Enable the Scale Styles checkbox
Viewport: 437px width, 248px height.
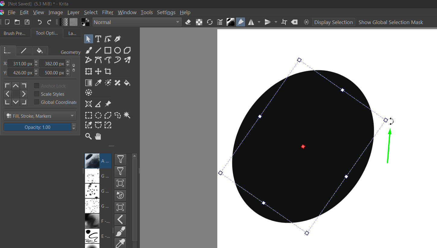click(x=37, y=94)
